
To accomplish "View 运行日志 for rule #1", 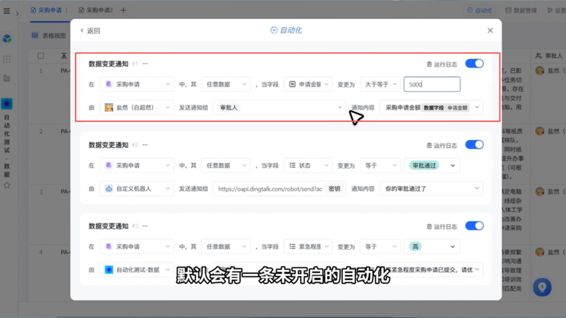I will [x=442, y=64].
